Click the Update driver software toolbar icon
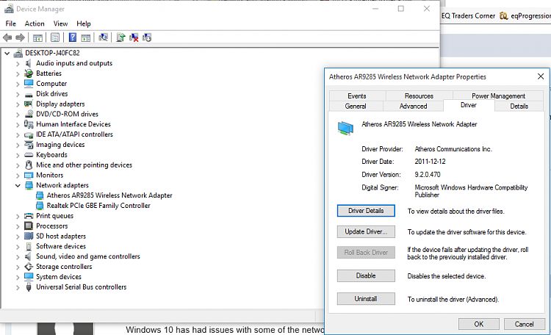Screen dimensions: 551x335 click(120, 37)
